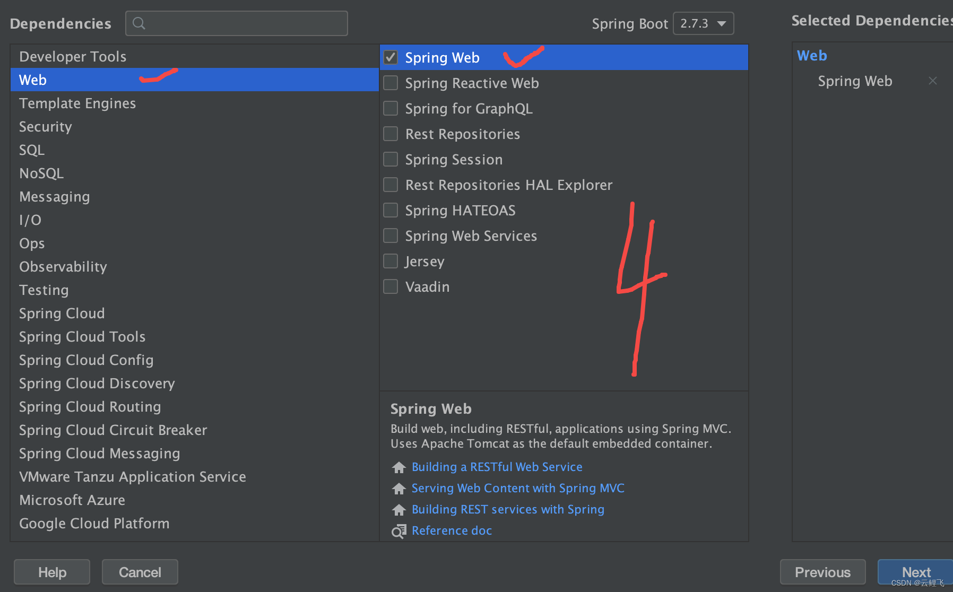Tick the Spring HATEOAS checkbox
The width and height of the screenshot is (953, 592).
click(x=391, y=210)
